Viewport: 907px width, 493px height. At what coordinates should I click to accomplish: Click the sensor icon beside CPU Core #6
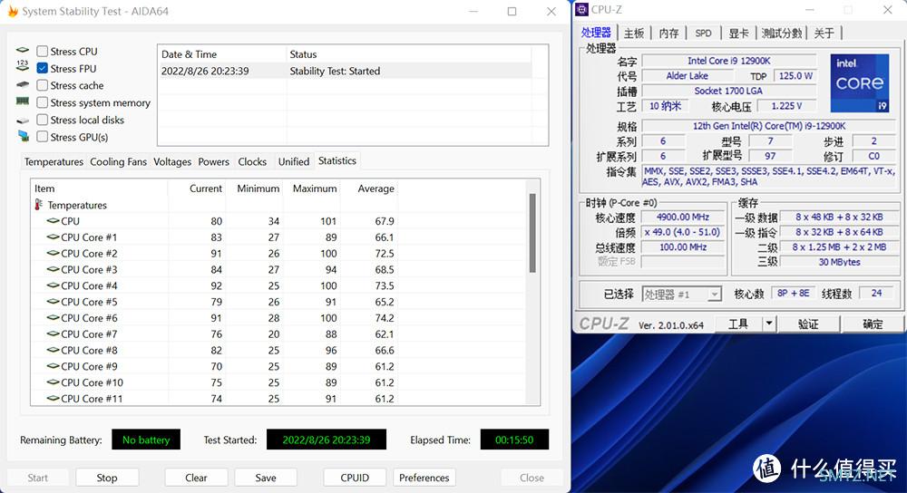coord(53,318)
